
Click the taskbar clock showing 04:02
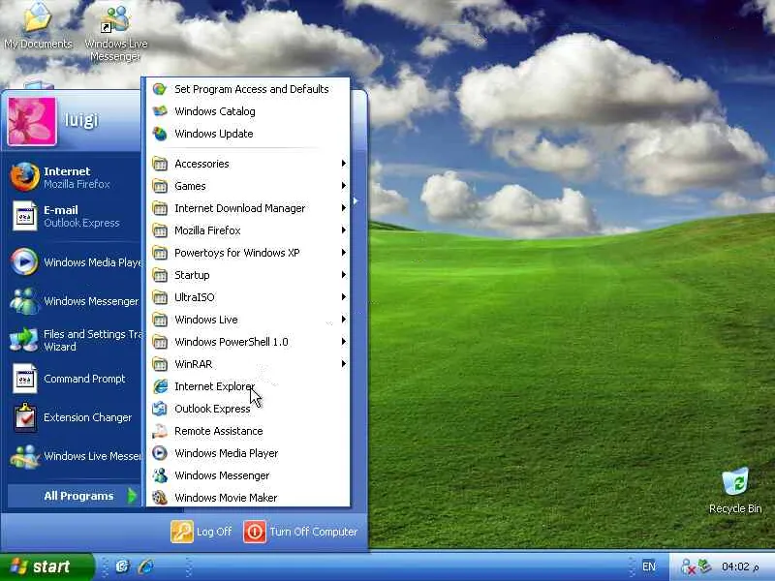740,566
